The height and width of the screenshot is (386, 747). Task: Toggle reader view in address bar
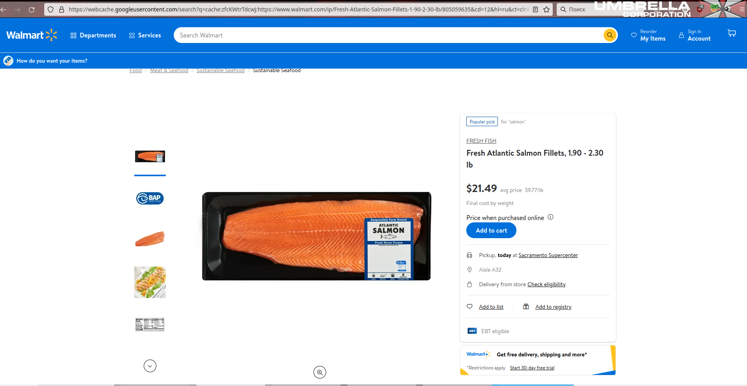(x=535, y=9)
